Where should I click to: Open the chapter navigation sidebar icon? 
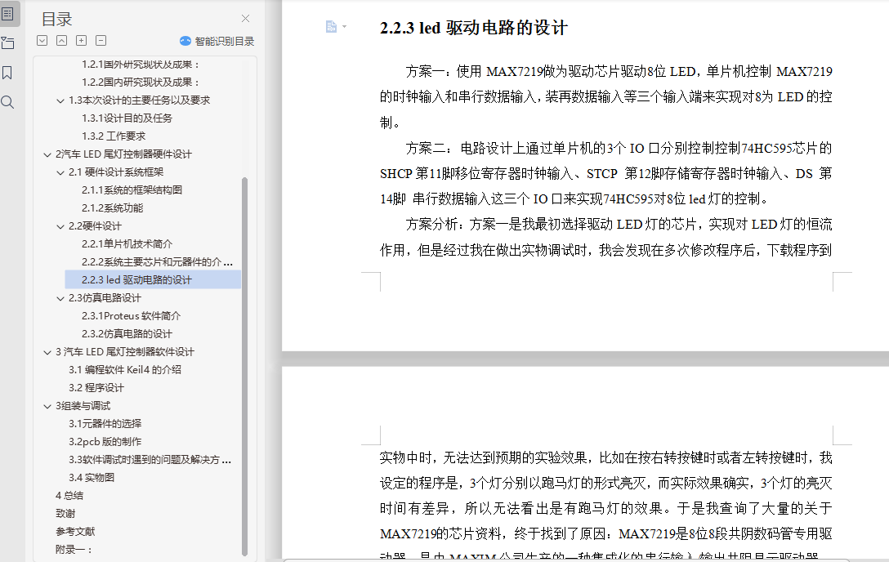[8, 43]
